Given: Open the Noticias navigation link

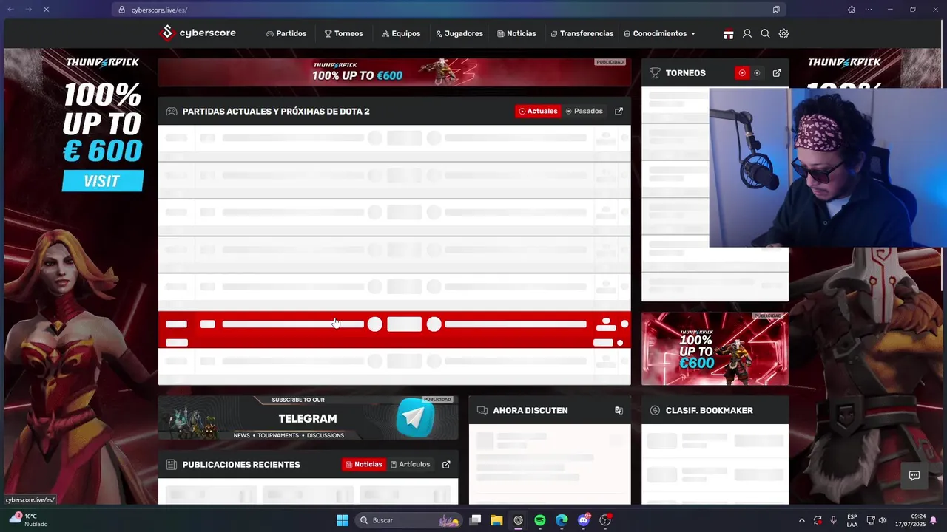Looking at the screenshot, I should [516, 33].
